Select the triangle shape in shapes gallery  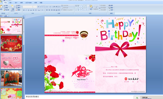pyautogui.click(x=78, y=8)
